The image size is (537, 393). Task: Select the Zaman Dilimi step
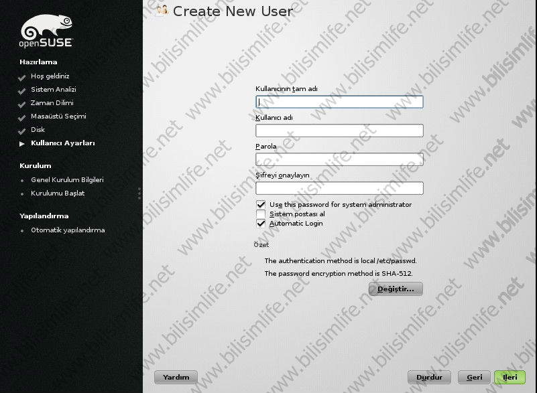(52, 102)
